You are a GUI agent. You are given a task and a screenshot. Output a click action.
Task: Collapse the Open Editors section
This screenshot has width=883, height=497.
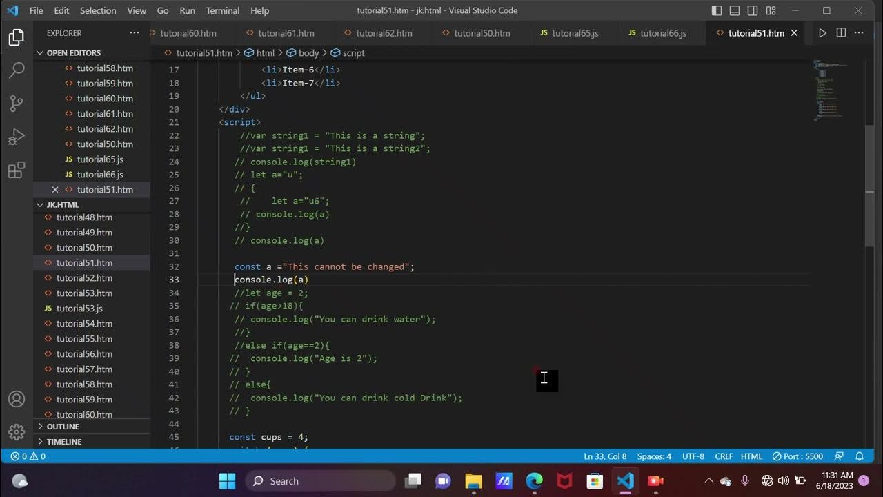[x=92, y=53]
